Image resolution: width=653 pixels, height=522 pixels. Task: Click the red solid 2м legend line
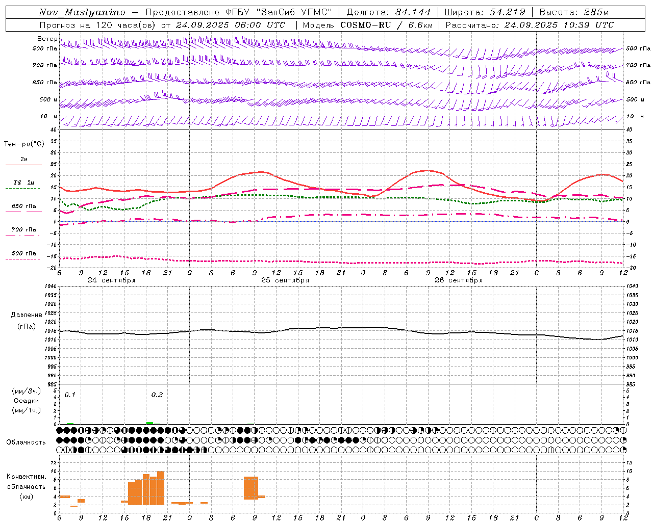click(x=23, y=165)
